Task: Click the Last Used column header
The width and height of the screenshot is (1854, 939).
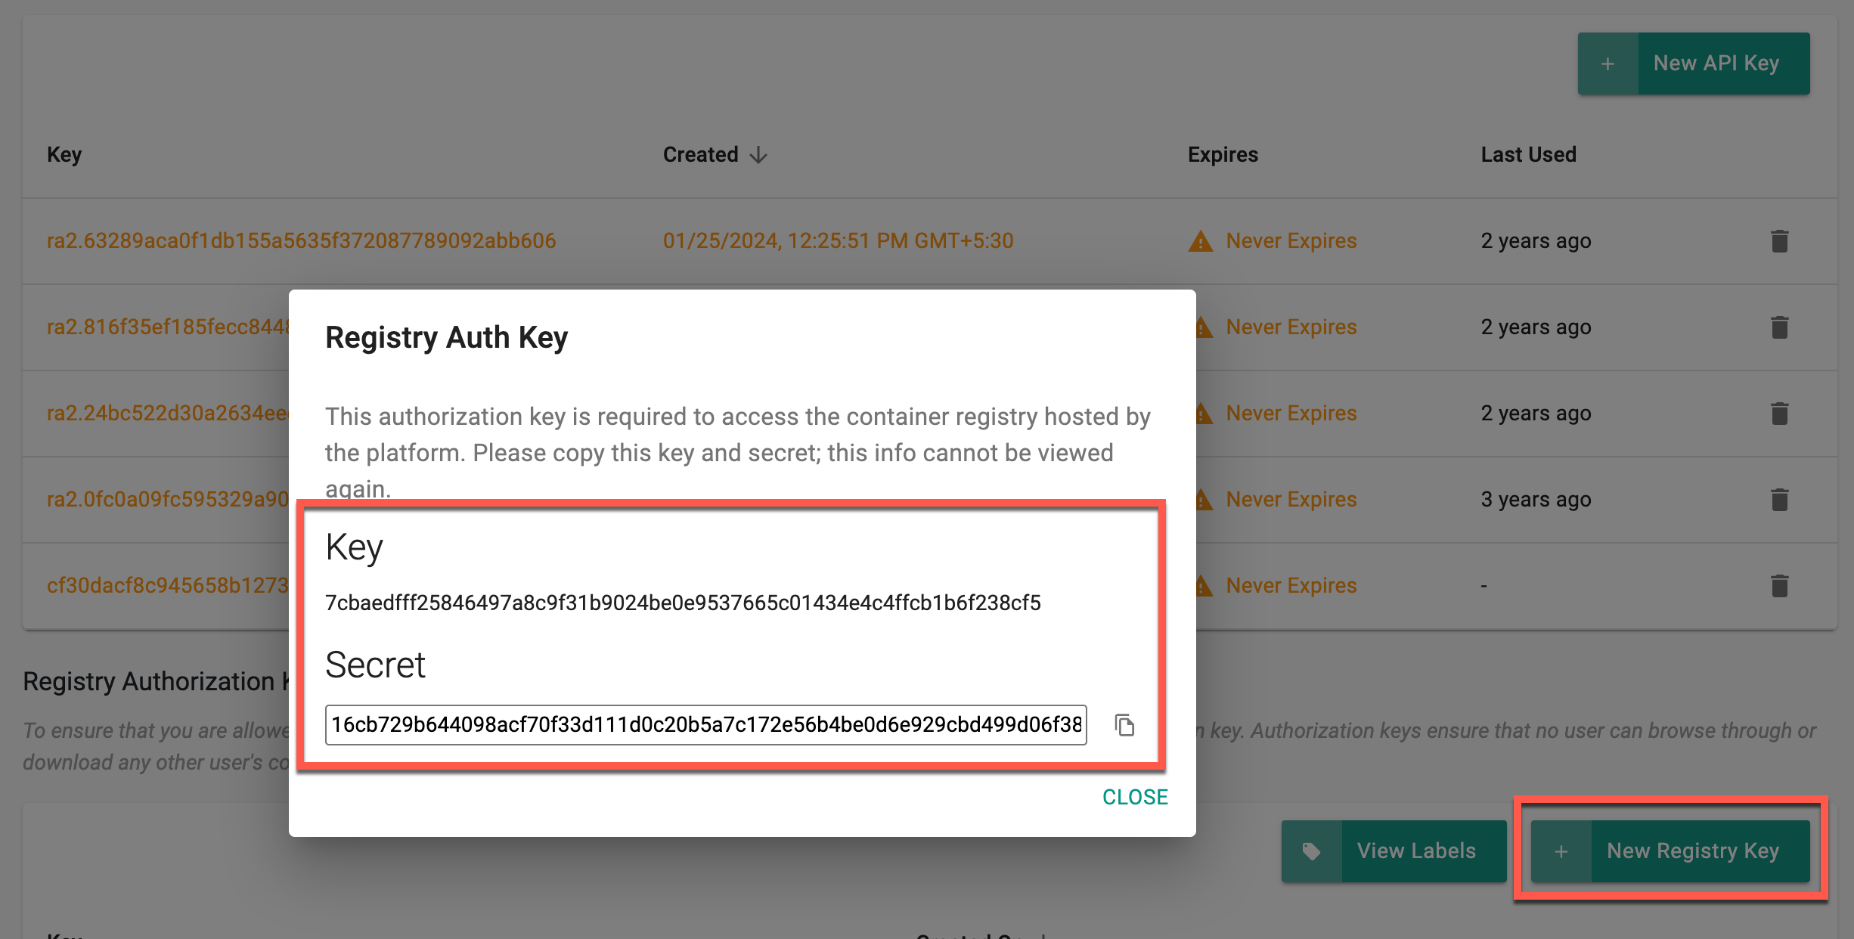Action: point(1528,155)
